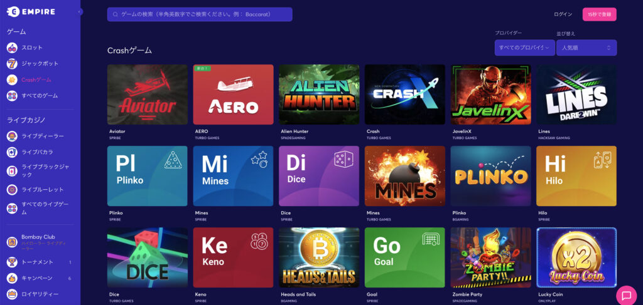Open the Zombie Party thumbnail

pyautogui.click(x=491, y=257)
